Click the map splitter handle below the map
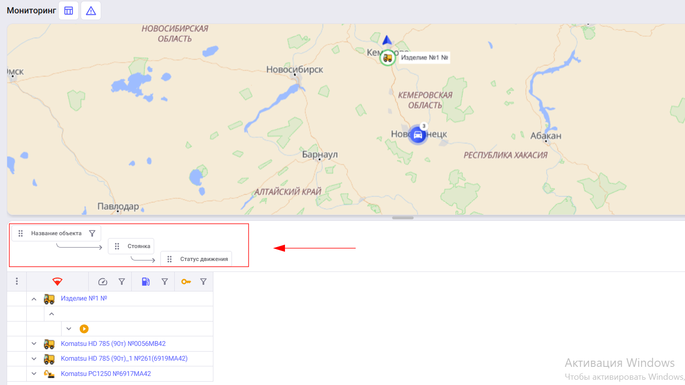This screenshot has width=685, height=385. coord(403,218)
